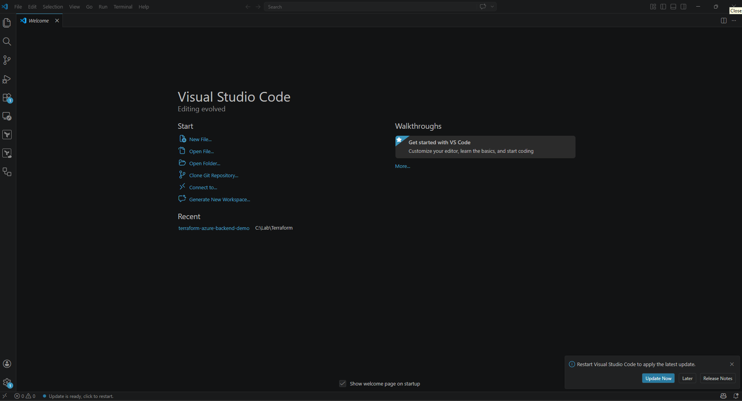Close the Welcome tab
The height and width of the screenshot is (401, 742).
[57, 21]
